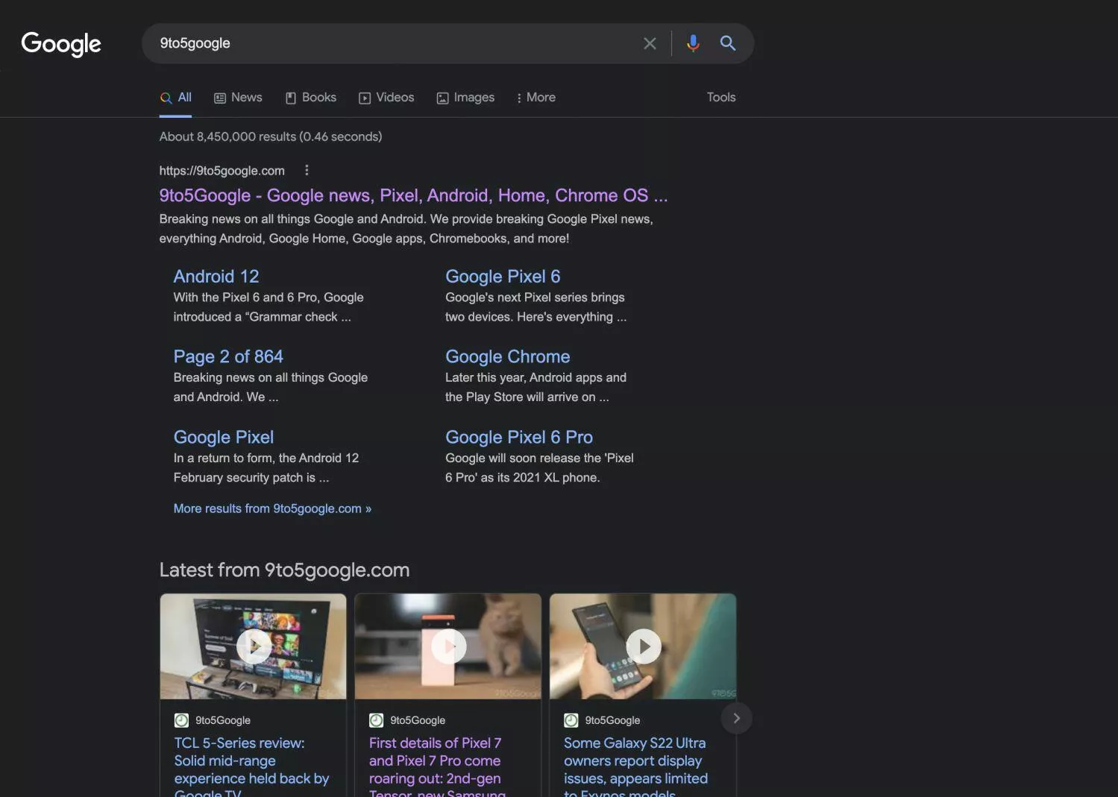Screen dimensions: 1118x797
Task: Click the https://9to5google.com URL text
Action: pos(222,171)
